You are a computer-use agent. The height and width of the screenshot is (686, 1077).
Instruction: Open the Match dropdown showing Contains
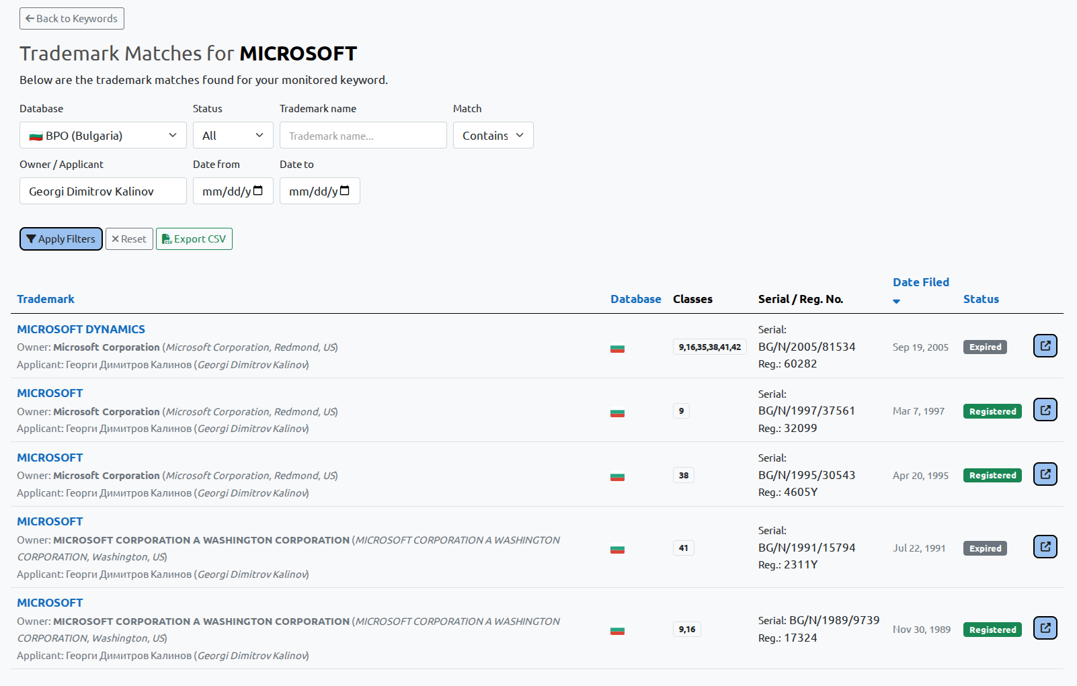tap(493, 135)
